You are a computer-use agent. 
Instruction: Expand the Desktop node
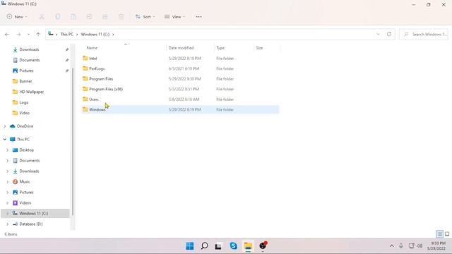tap(8, 150)
